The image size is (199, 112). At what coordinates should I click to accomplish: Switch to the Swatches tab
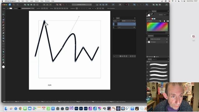pos(154,11)
